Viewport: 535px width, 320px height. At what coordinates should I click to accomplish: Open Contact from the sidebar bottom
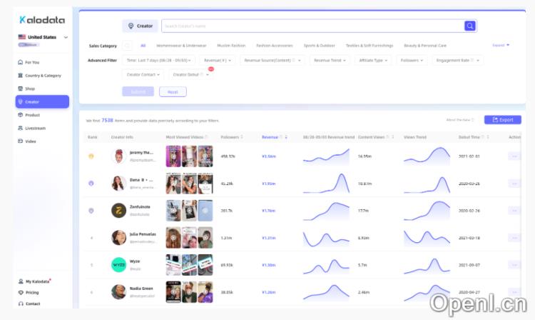coord(32,304)
